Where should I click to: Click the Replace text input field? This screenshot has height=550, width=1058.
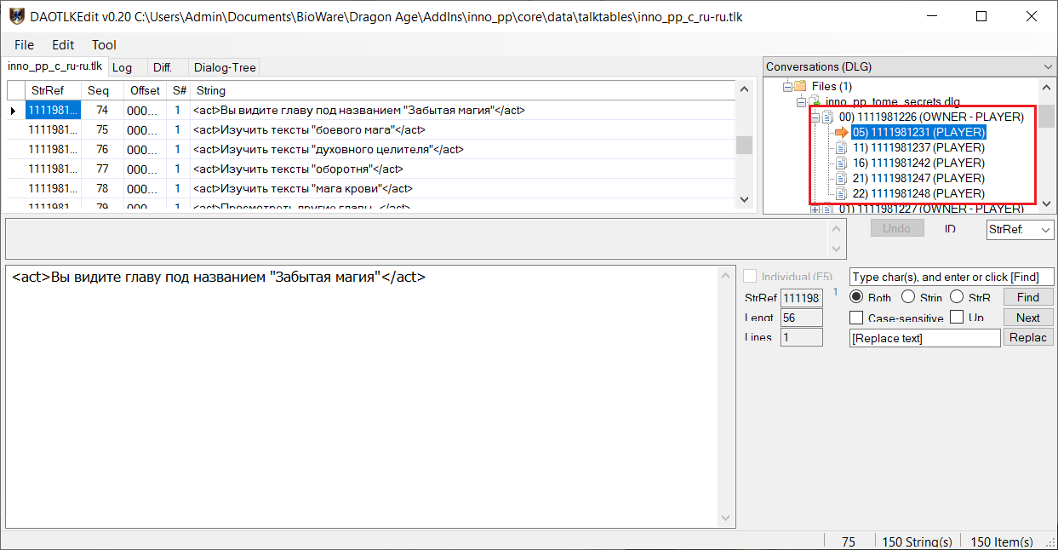point(924,338)
